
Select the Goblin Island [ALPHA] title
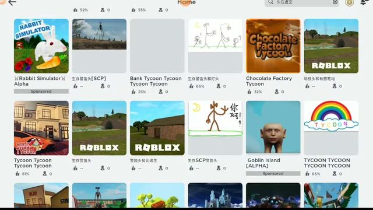click(x=263, y=163)
